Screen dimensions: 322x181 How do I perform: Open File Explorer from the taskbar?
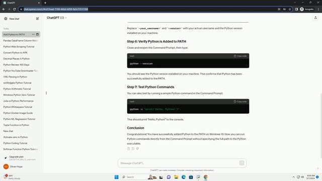[176, 177]
